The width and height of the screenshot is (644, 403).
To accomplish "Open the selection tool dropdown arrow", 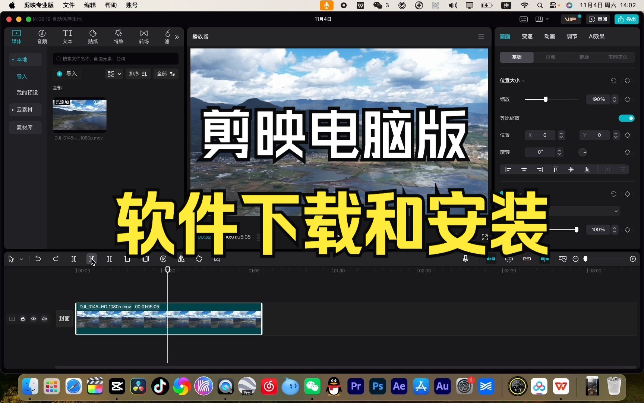I will tap(22, 259).
